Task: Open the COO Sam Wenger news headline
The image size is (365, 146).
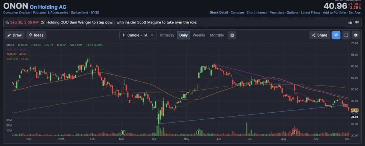Action: coord(119,22)
